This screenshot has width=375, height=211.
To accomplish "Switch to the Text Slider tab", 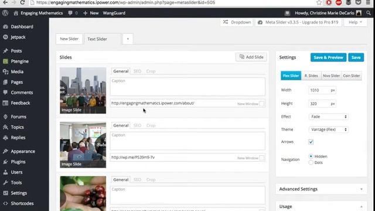I will (103, 39).
